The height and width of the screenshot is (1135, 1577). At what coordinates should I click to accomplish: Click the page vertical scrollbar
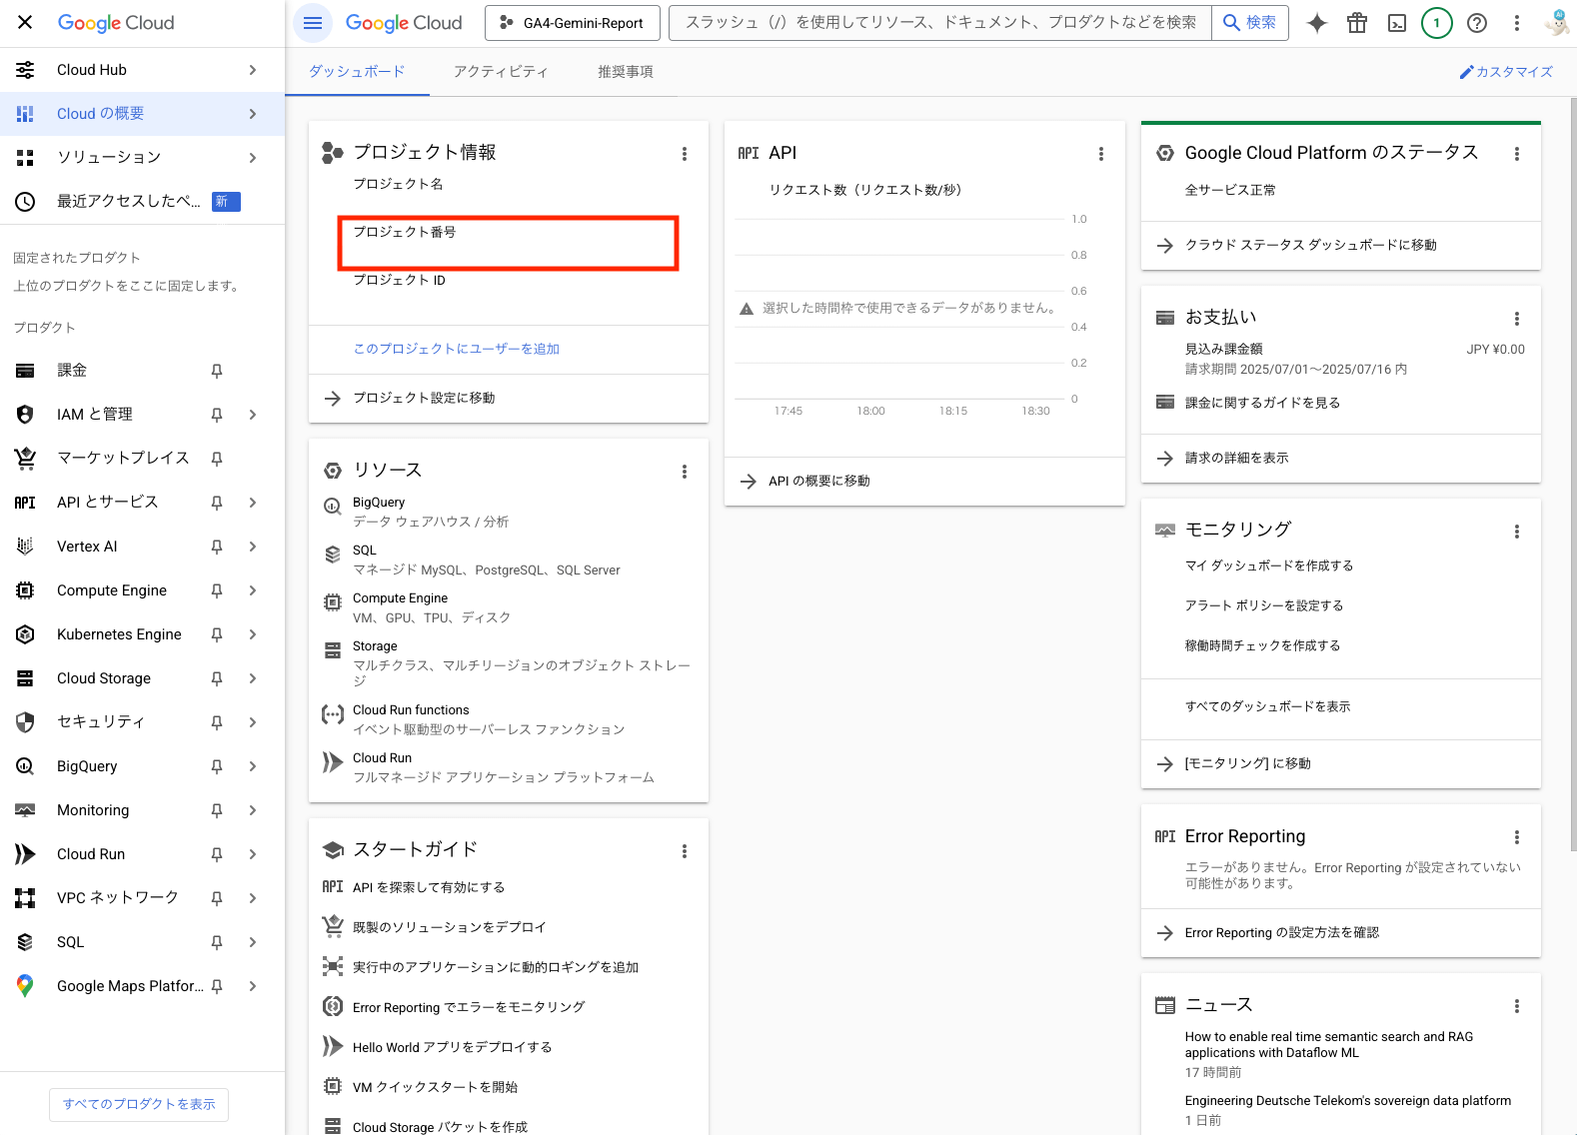pyautogui.click(x=1572, y=475)
